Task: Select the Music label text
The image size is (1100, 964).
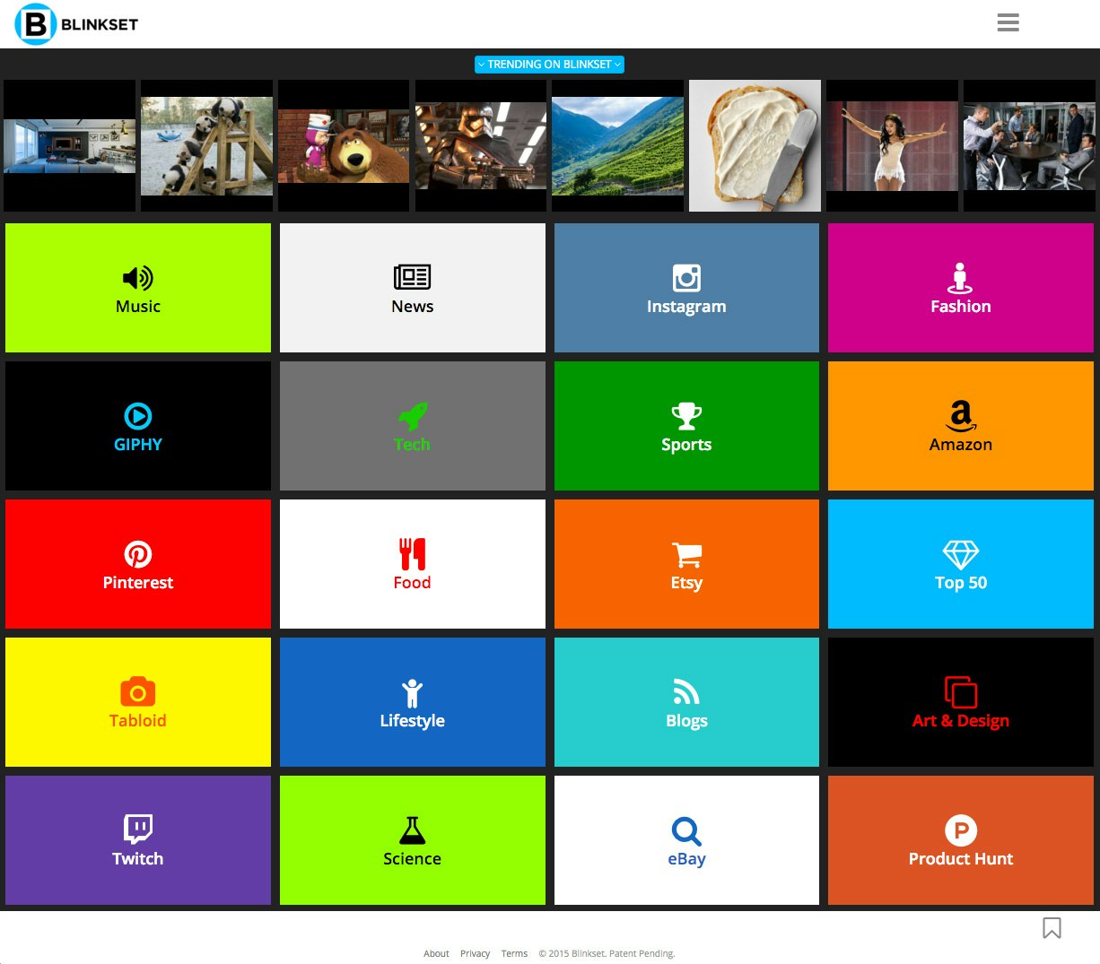Action: [138, 306]
